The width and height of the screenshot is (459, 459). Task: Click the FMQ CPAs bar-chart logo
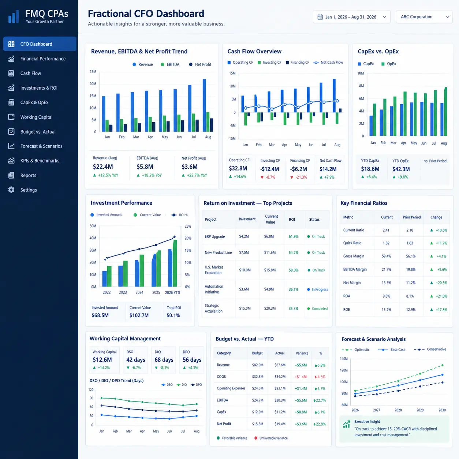point(14,16)
